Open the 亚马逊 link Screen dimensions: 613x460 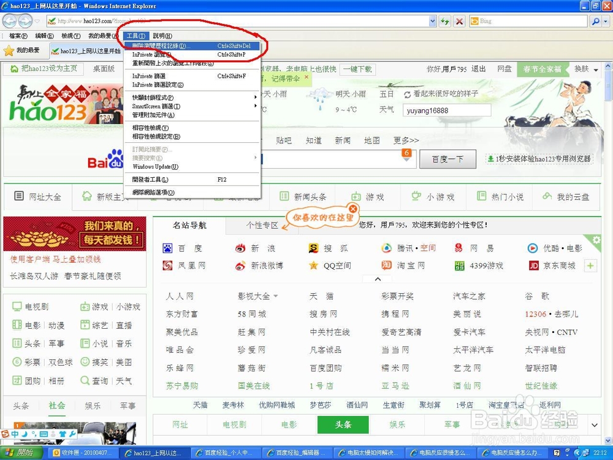[x=395, y=386]
